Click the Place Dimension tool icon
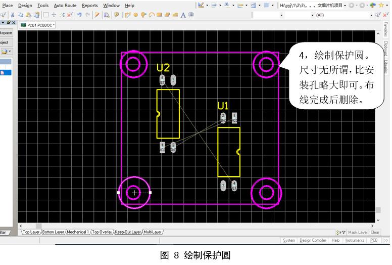The height and width of the screenshot is (265, 392). pos(240,5)
